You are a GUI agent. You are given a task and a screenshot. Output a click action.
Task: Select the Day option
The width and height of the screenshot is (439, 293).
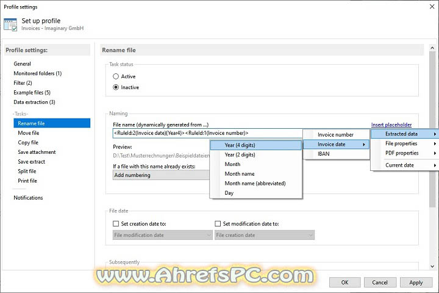[x=256, y=193]
